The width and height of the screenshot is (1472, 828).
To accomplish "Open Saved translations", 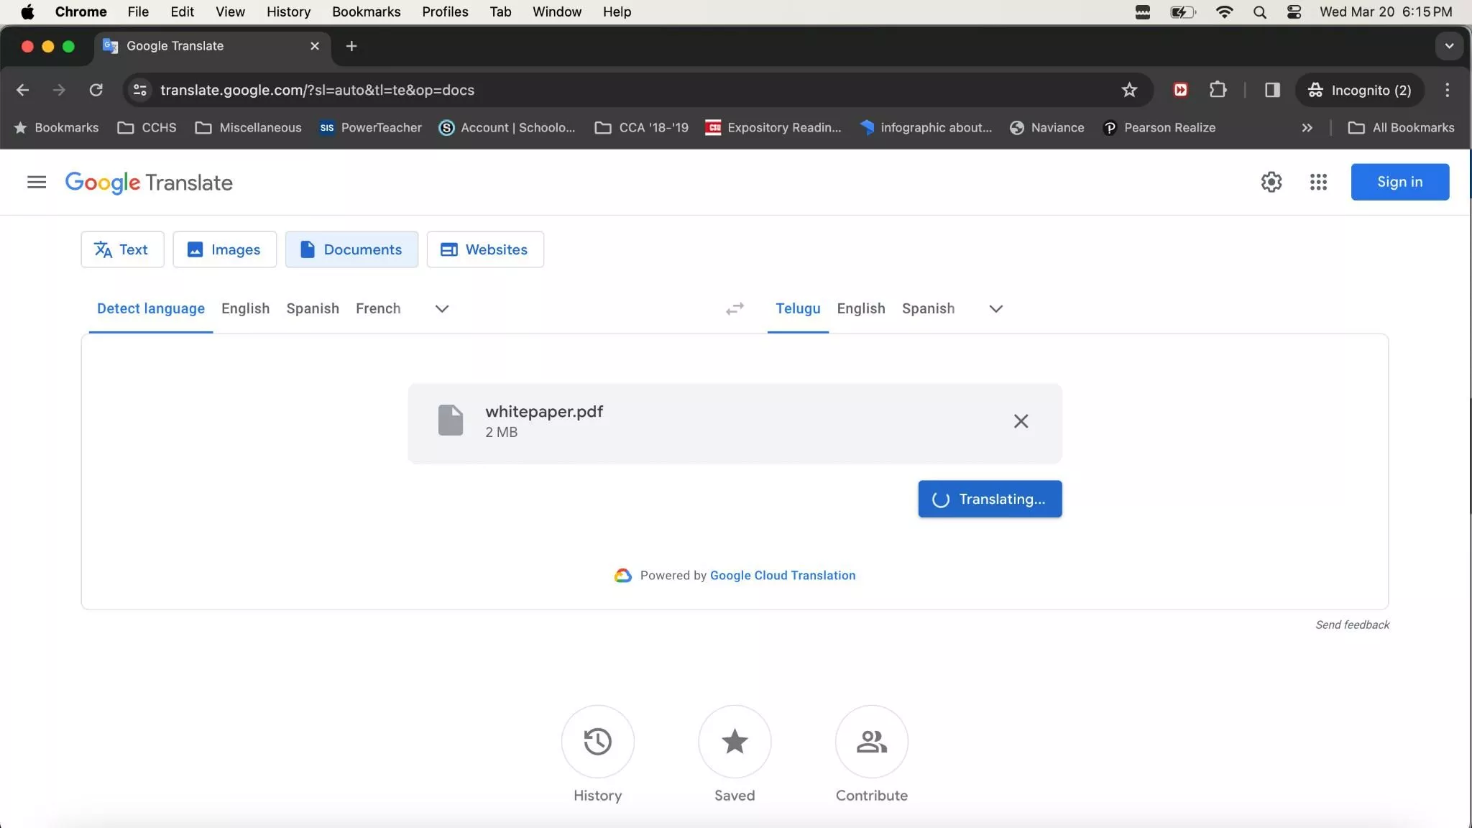I will point(734,742).
